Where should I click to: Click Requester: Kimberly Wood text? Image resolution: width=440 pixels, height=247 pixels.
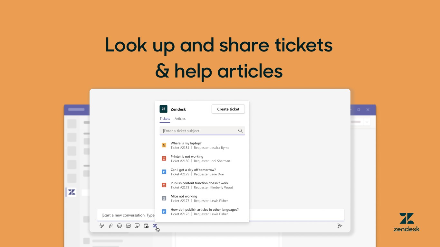point(213,188)
